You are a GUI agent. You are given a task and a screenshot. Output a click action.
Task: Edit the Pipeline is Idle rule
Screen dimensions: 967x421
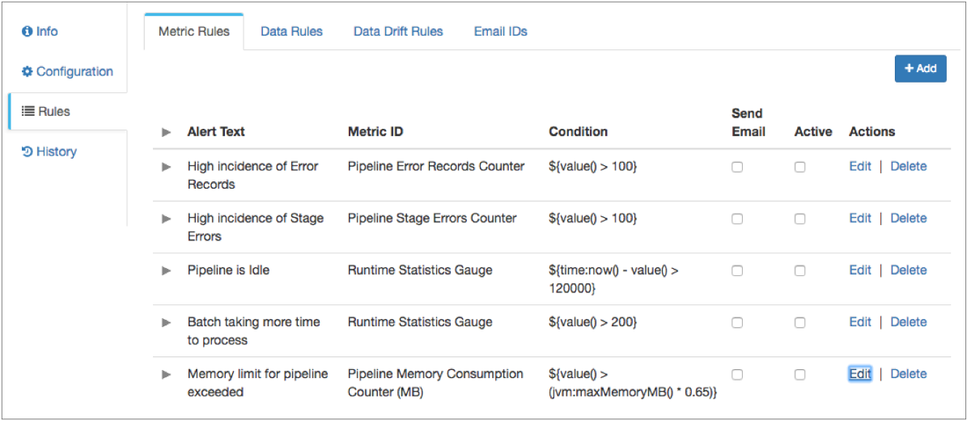click(x=859, y=270)
